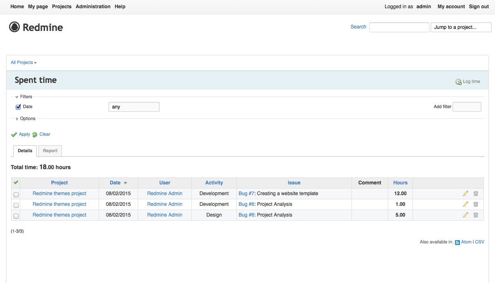Image resolution: width=495 pixels, height=283 pixels.
Task: Click the green Apply checkmark icon
Action: coord(14,134)
